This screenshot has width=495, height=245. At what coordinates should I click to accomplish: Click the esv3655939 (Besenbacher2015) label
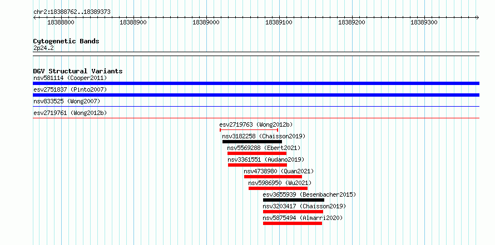309,194
